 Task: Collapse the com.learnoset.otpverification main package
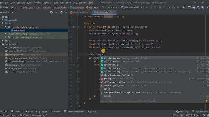point(6,27)
